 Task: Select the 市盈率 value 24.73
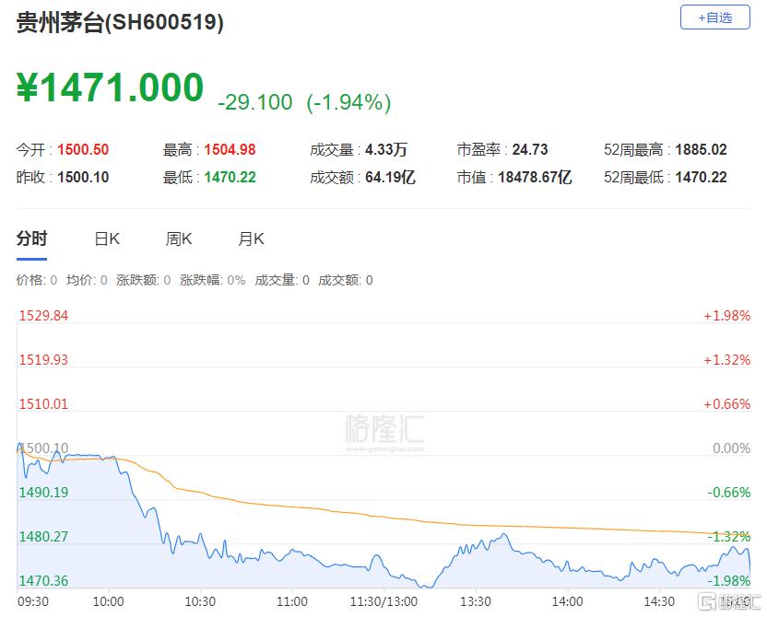[x=530, y=149]
